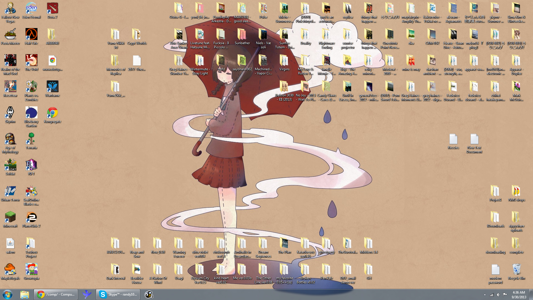This screenshot has width=533, height=300.
Task: Select the JDownloads folder
Action: click(496, 219)
